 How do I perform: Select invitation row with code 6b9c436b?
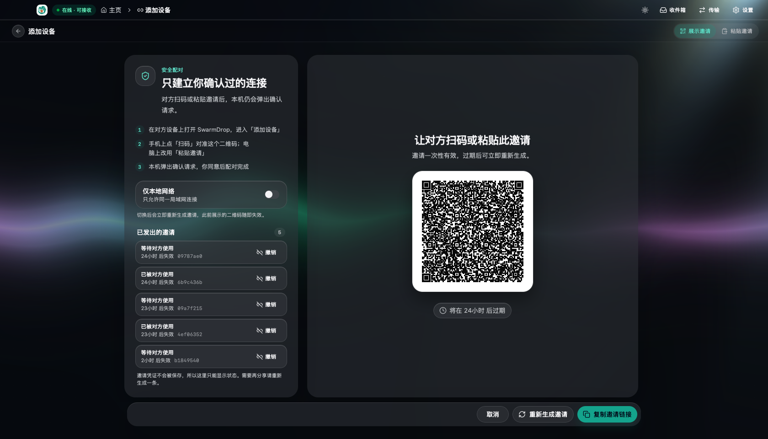click(x=211, y=278)
